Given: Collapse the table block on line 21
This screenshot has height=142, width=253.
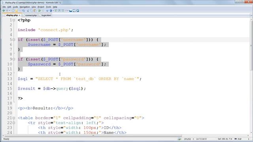Looking at the screenshot, I should [14, 118].
